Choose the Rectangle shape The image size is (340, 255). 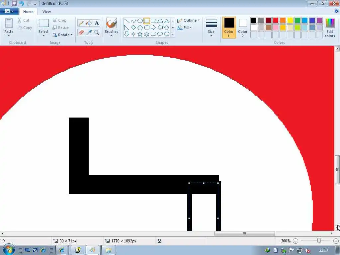(x=146, y=21)
